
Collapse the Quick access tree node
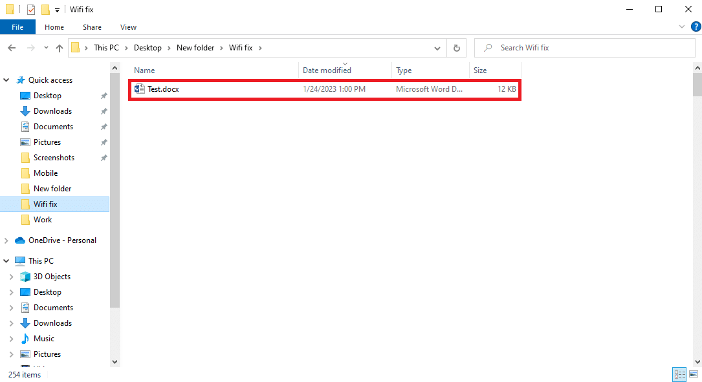click(x=6, y=80)
